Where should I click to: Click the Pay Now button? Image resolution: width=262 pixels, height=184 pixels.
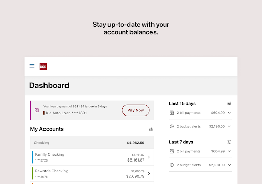click(136, 110)
